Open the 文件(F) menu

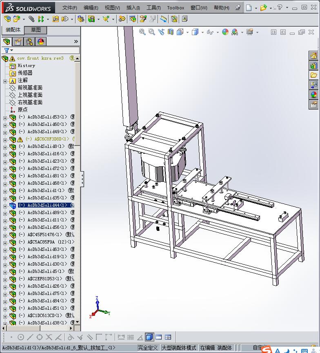tap(69, 8)
